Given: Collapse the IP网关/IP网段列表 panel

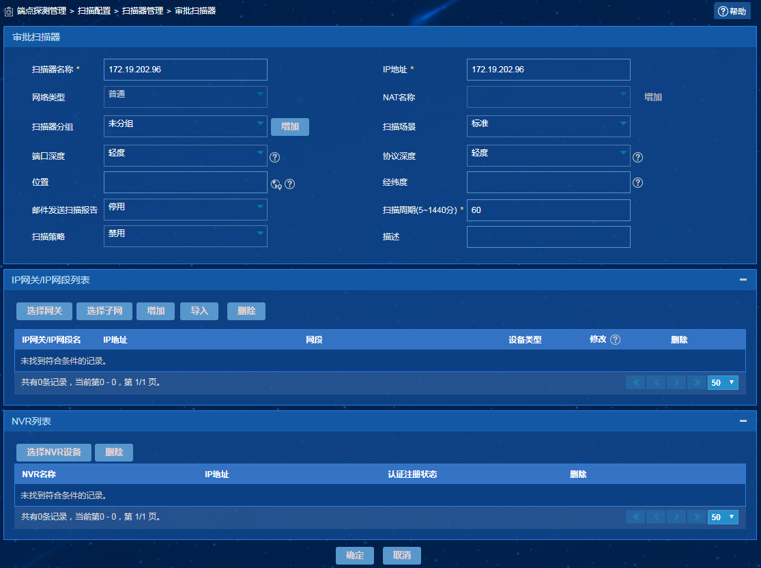Looking at the screenshot, I should (743, 280).
